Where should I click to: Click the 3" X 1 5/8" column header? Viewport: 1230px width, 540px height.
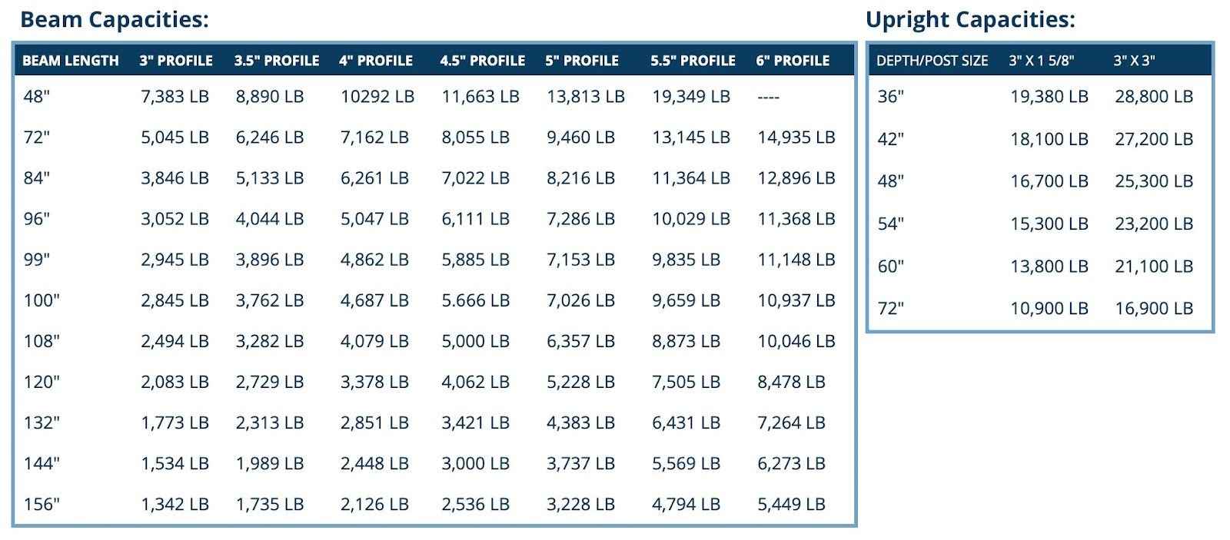(1042, 61)
